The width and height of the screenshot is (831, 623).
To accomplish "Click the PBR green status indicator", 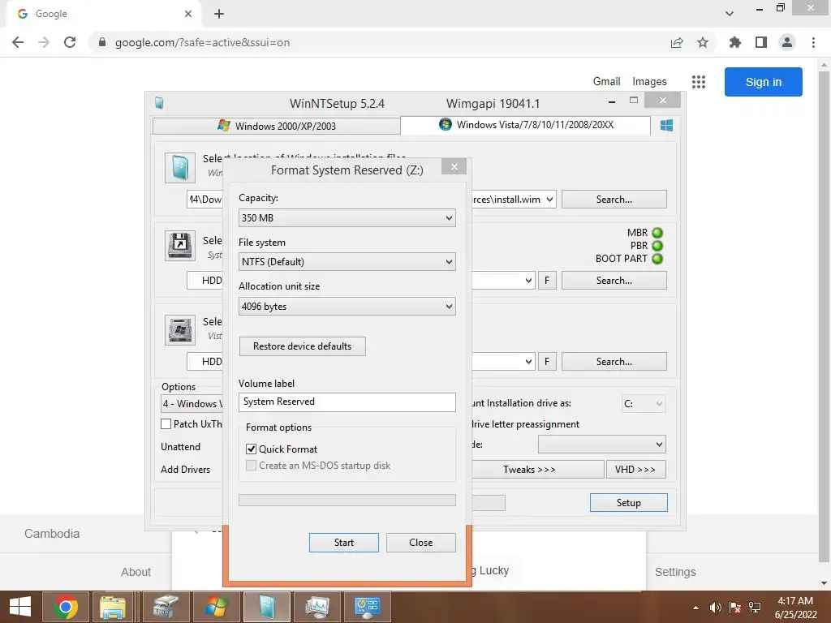I will click(x=657, y=246).
